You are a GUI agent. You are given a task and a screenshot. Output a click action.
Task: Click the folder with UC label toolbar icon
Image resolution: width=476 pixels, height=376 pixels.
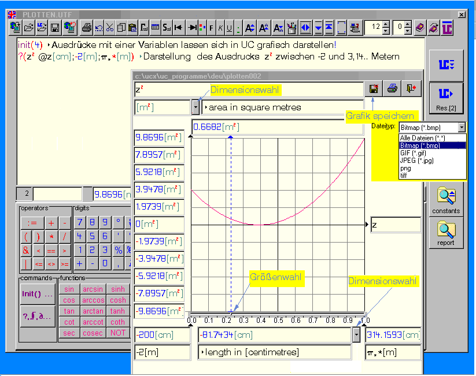42,28
